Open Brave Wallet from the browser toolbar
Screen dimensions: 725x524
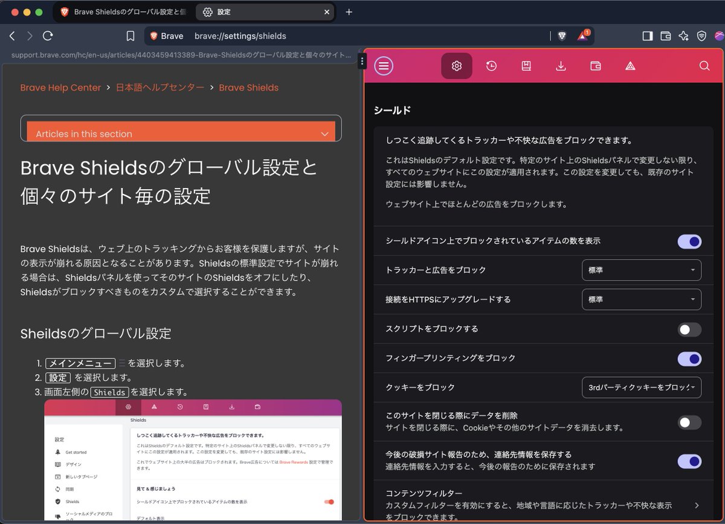tap(666, 36)
